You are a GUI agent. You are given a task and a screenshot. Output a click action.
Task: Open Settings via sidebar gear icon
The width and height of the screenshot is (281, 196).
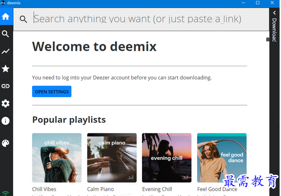[x=6, y=103]
